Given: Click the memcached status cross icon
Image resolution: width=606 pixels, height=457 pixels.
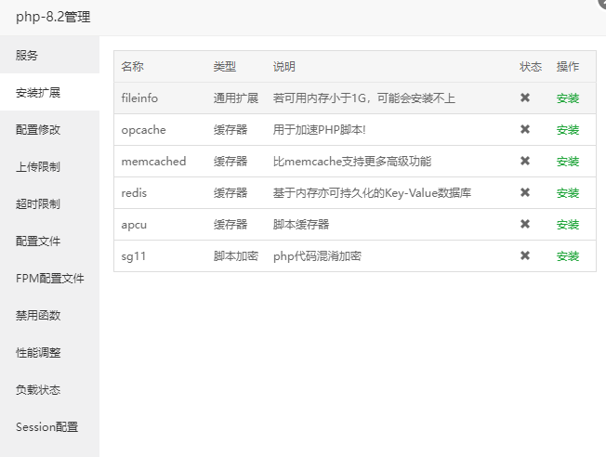Looking at the screenshot, I should (x=525, y=161).
